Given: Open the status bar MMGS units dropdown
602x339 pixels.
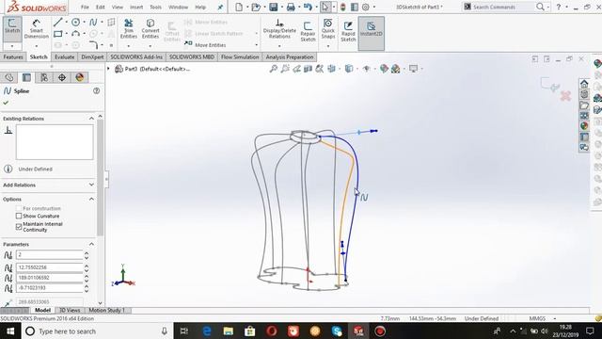Looking at the screenshot, I should tap(555, 318).
